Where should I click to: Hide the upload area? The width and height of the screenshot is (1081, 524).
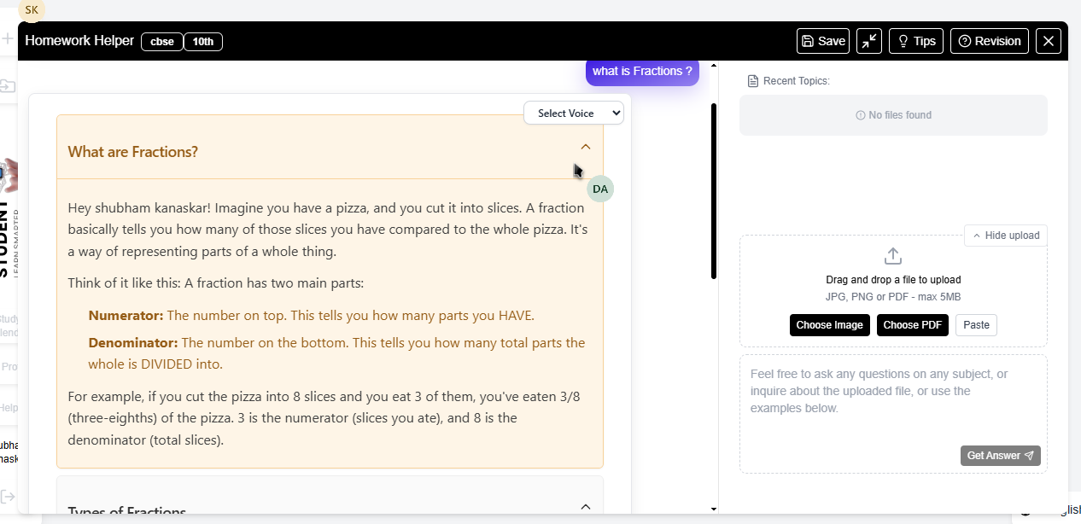(x=1005, y=236)
